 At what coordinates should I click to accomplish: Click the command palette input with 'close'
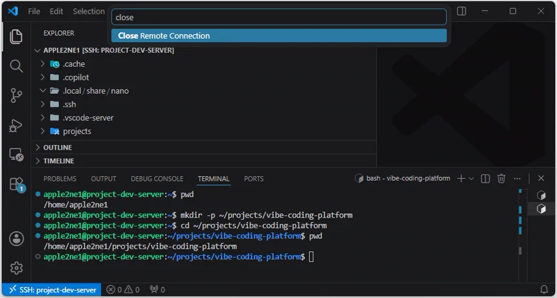279,17
